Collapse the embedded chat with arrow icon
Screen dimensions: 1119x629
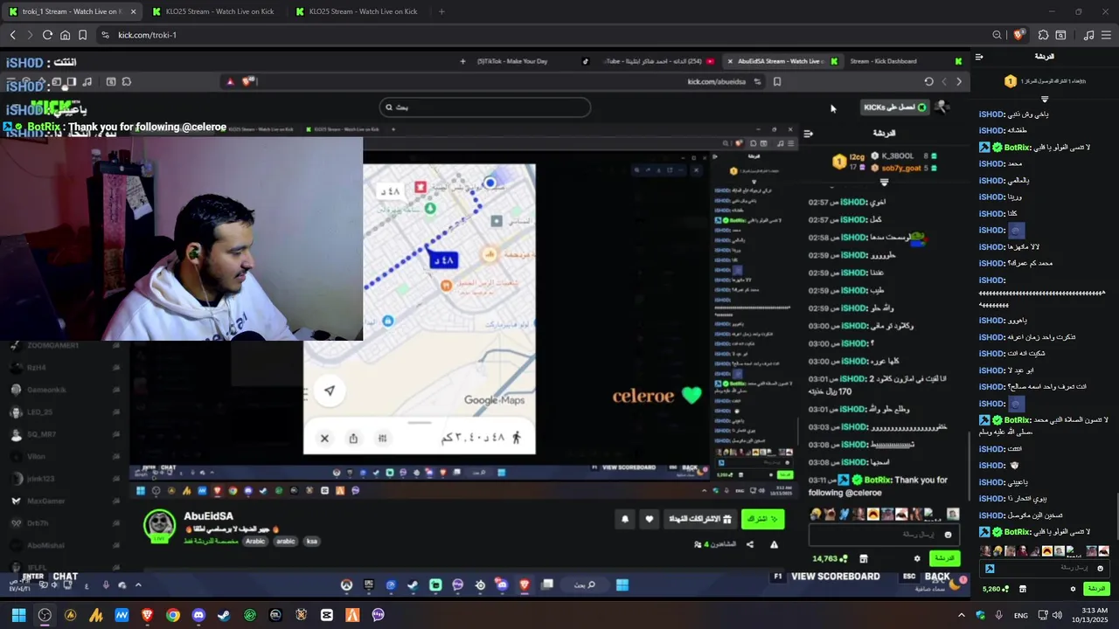808,134
